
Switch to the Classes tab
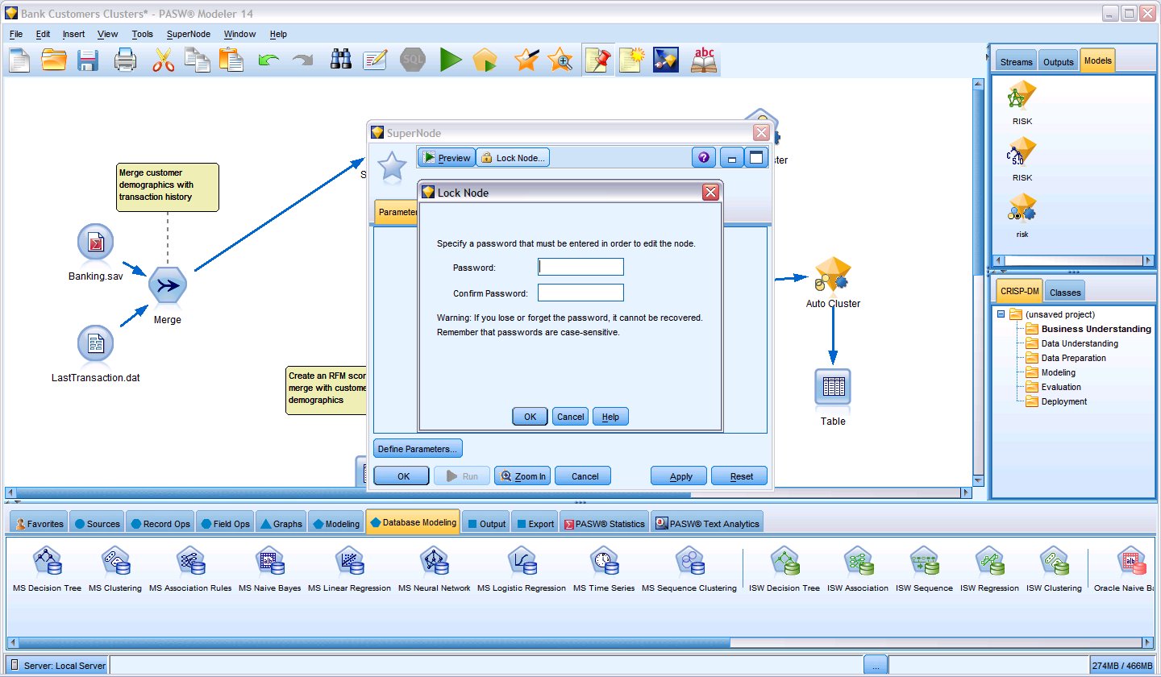(x=1065, y=293)
